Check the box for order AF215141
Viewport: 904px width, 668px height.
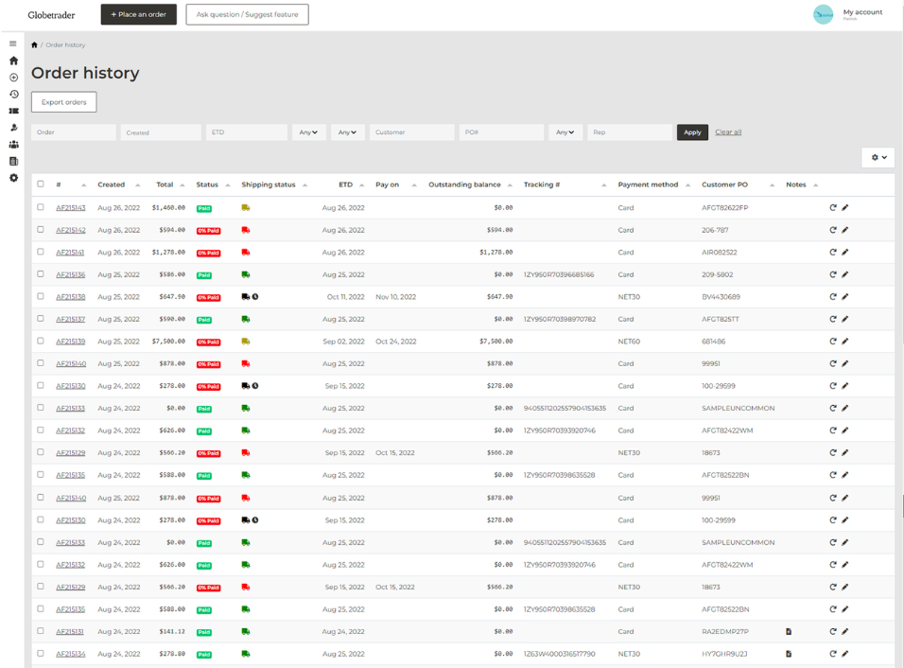(x=41, y=252)
